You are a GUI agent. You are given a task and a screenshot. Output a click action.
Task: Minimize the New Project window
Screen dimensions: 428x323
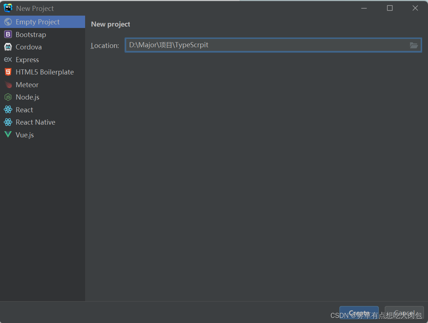[364, 8]
